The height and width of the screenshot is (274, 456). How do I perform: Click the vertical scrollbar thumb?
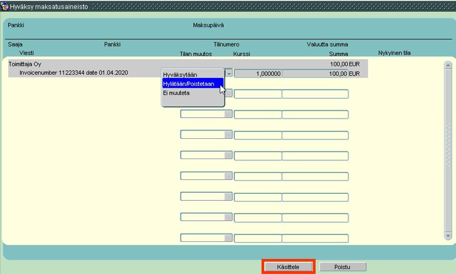448,150
